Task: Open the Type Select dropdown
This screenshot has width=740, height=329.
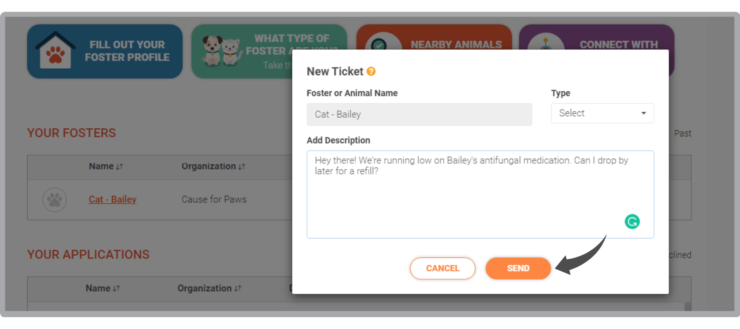Action: click(x=602, y=113)
